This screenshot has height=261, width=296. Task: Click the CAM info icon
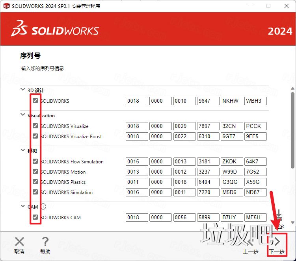click(43, 207)
